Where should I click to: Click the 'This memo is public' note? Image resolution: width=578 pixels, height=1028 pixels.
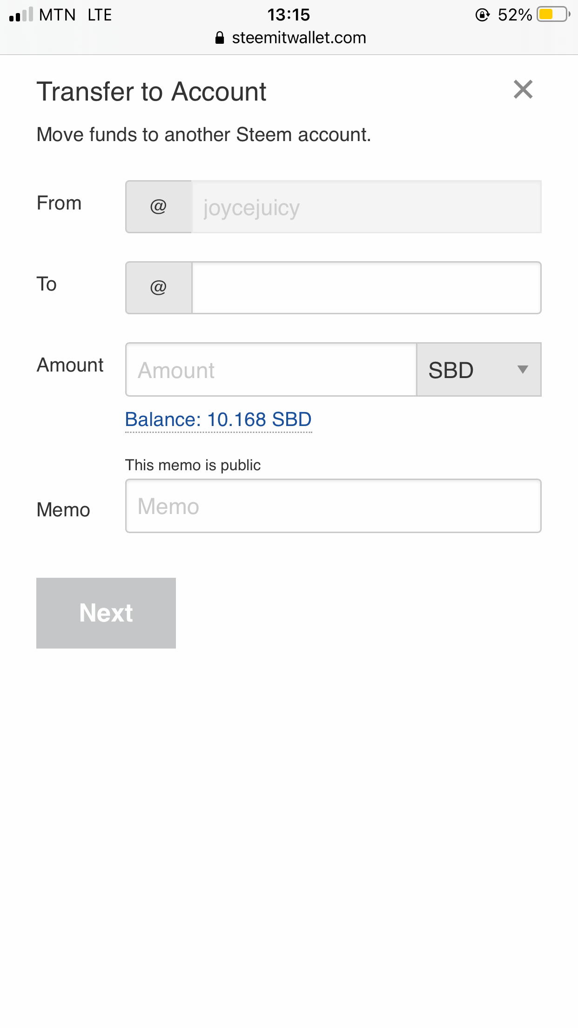click(x=193, y=465)
